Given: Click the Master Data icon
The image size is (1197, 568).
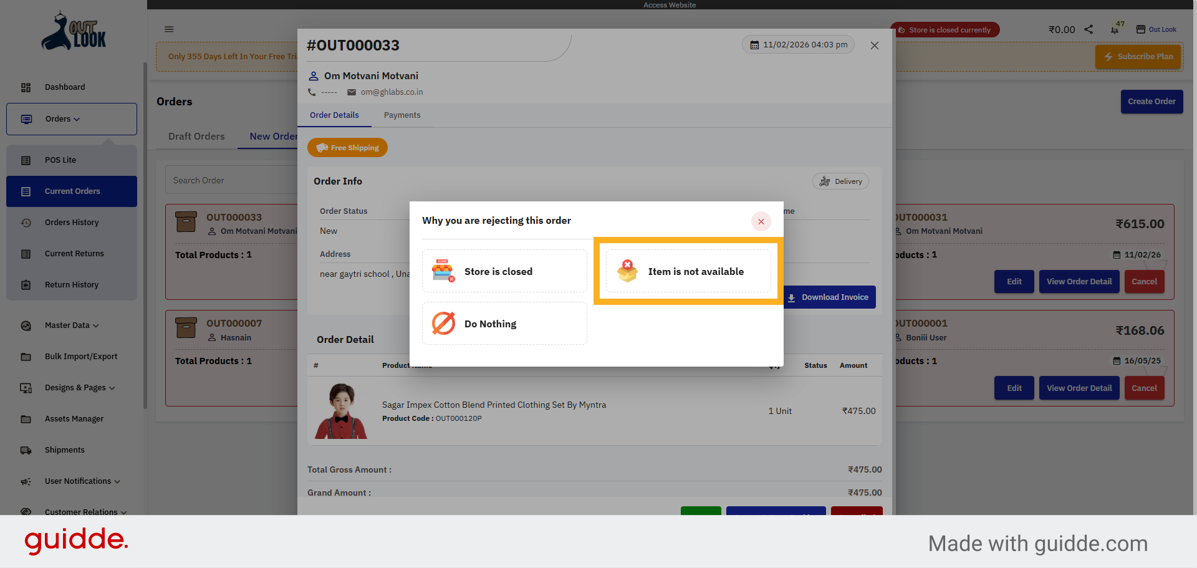Looking at the screenshot, I should coord(26,325).
